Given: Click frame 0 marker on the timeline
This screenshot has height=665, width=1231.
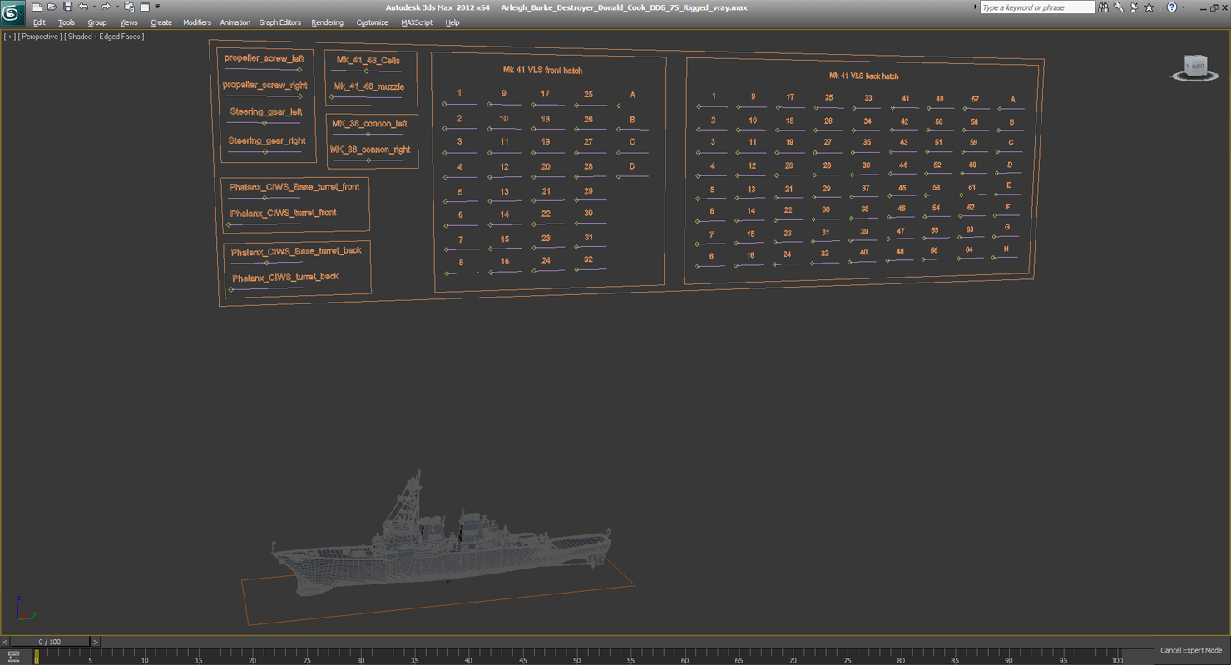Looking at the screenshot, I should pyautogui.click(x=37, y=657).
